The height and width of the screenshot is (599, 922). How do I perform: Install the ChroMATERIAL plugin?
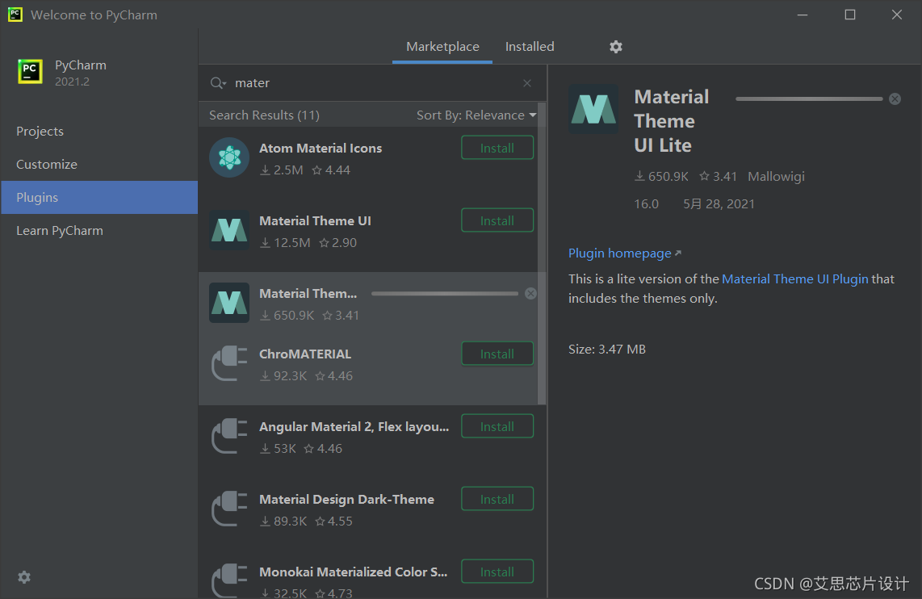(x=497, y=354)
